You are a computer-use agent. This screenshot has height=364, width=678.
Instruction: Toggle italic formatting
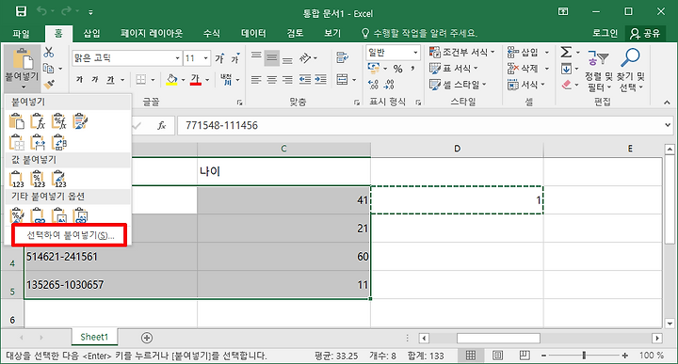tap(95, 79)
